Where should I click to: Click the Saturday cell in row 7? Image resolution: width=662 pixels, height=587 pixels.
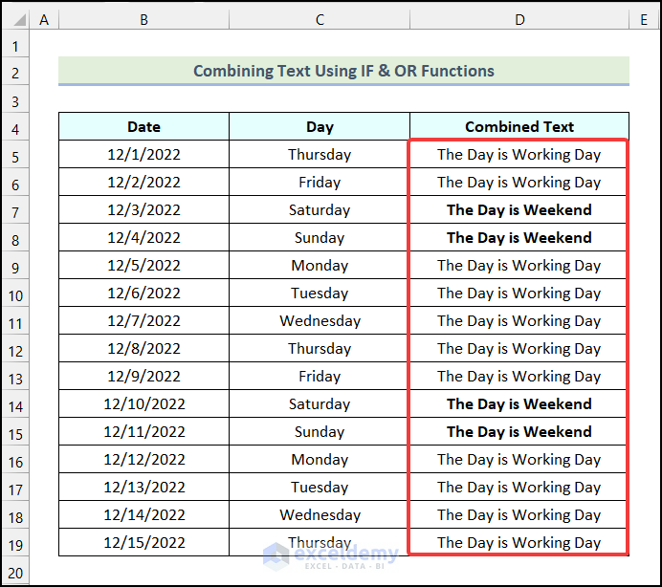point(320,210)
